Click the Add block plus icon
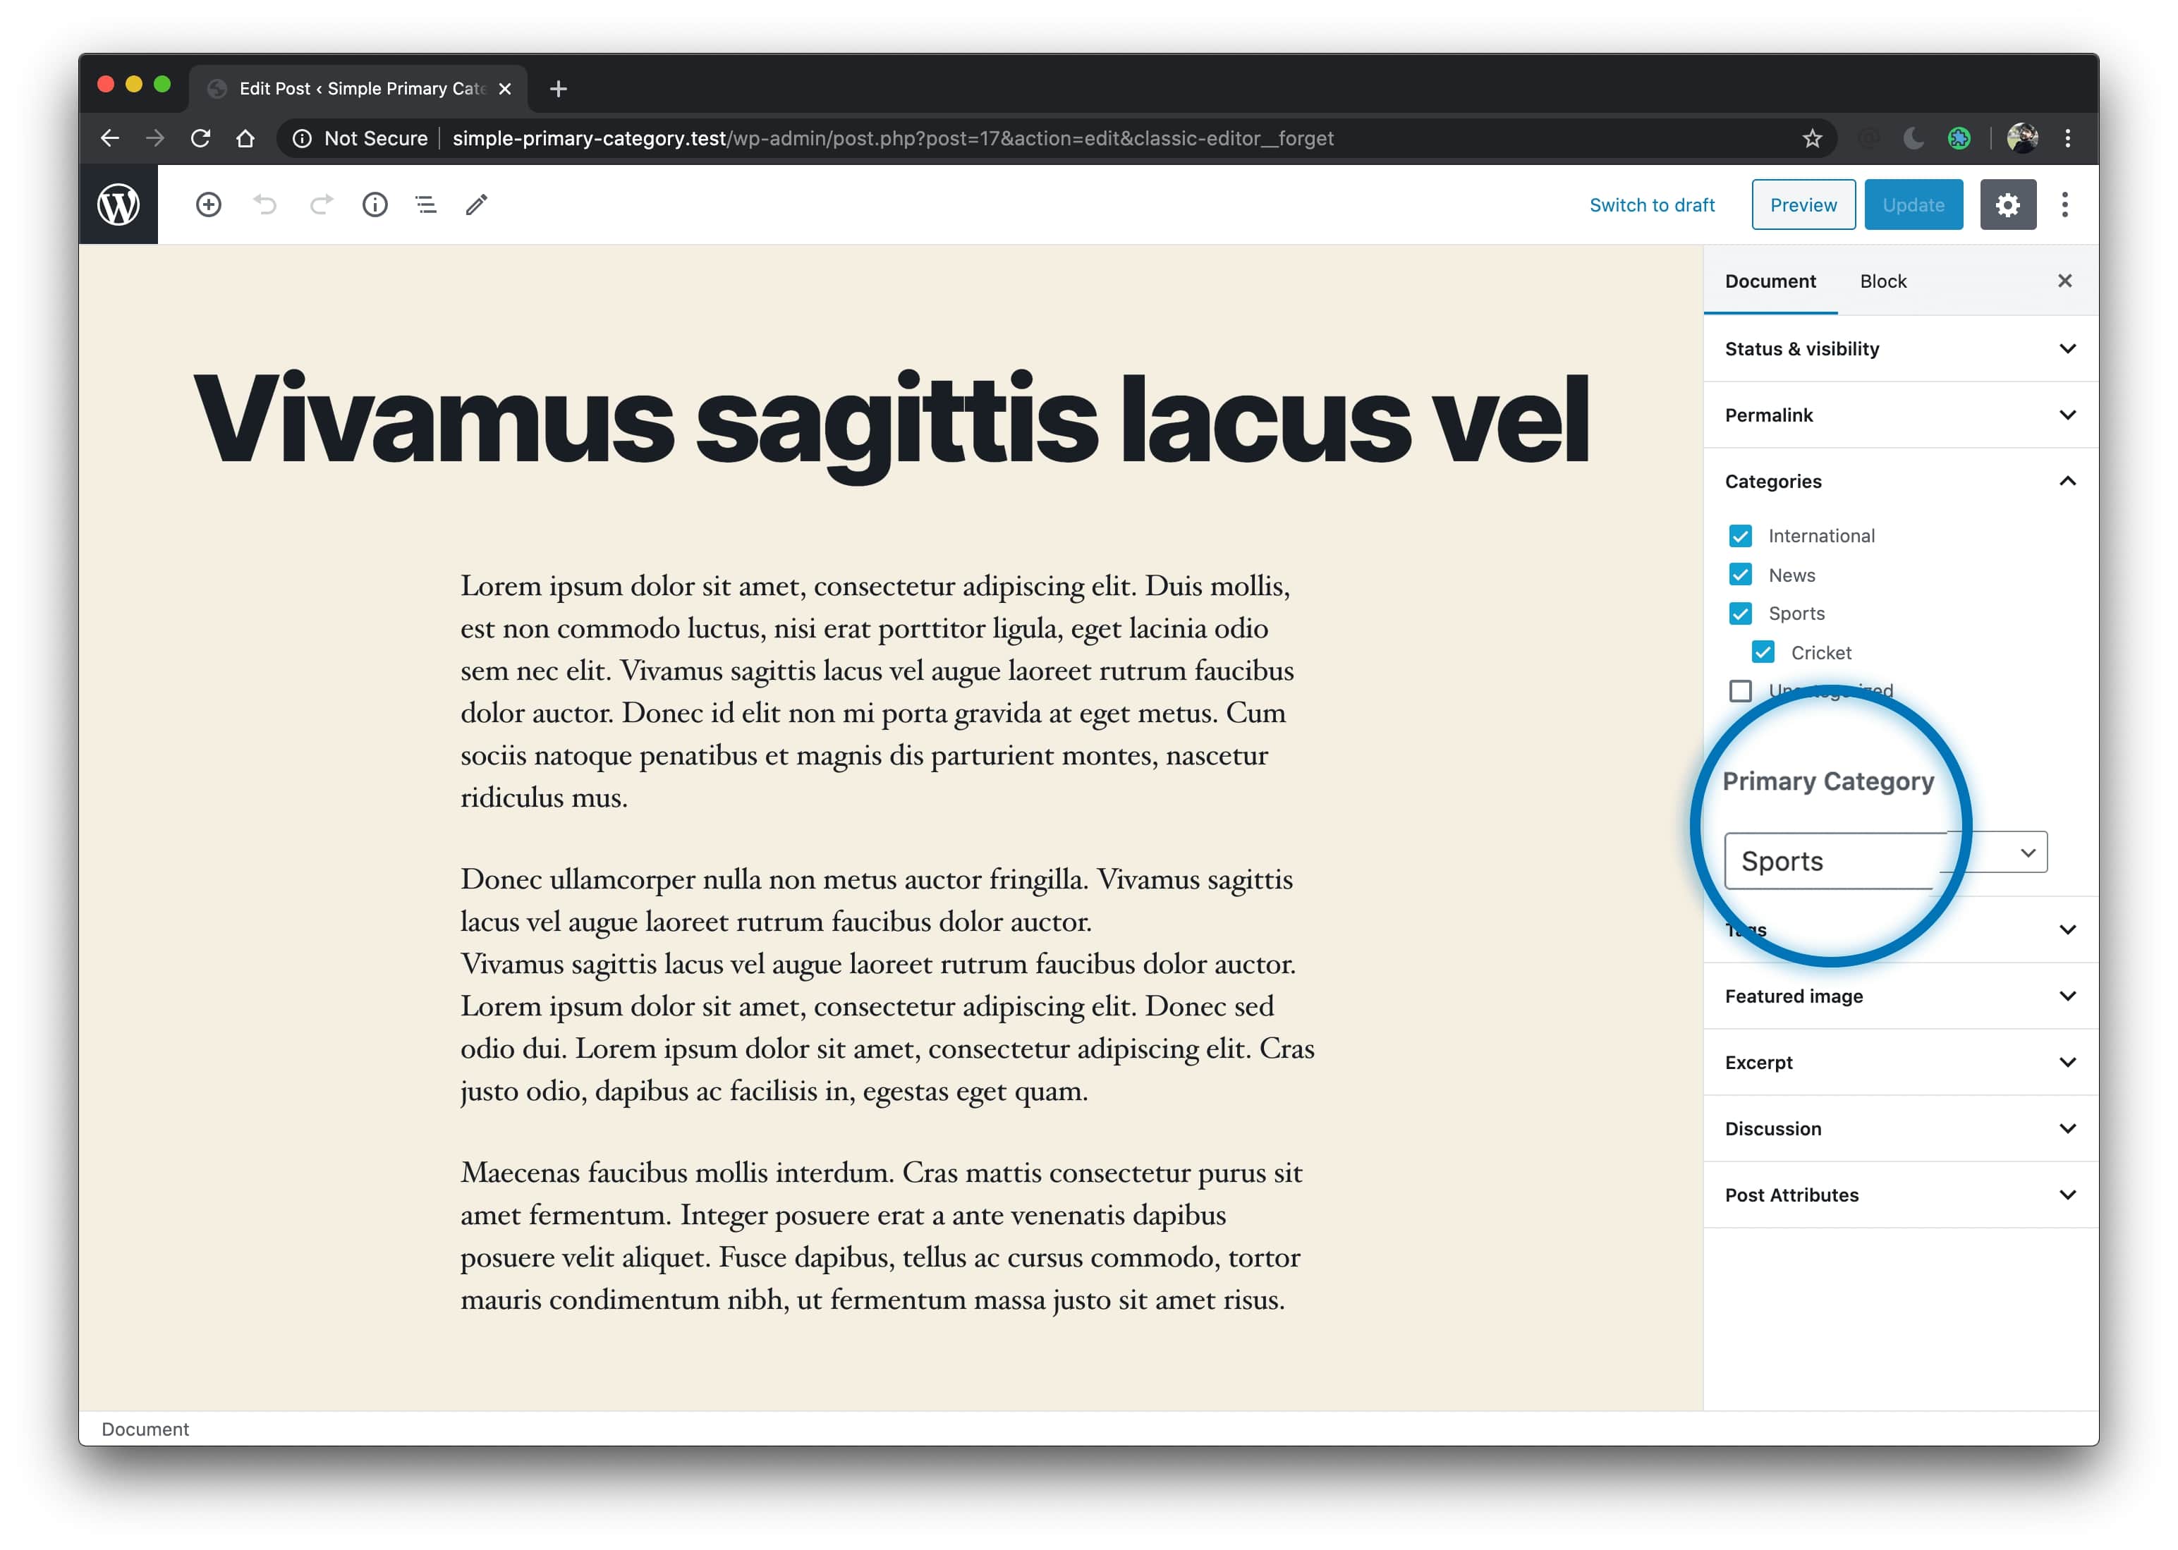Screen dimensions: 2178x1550 pyautogui.click(x=208, y=205)
